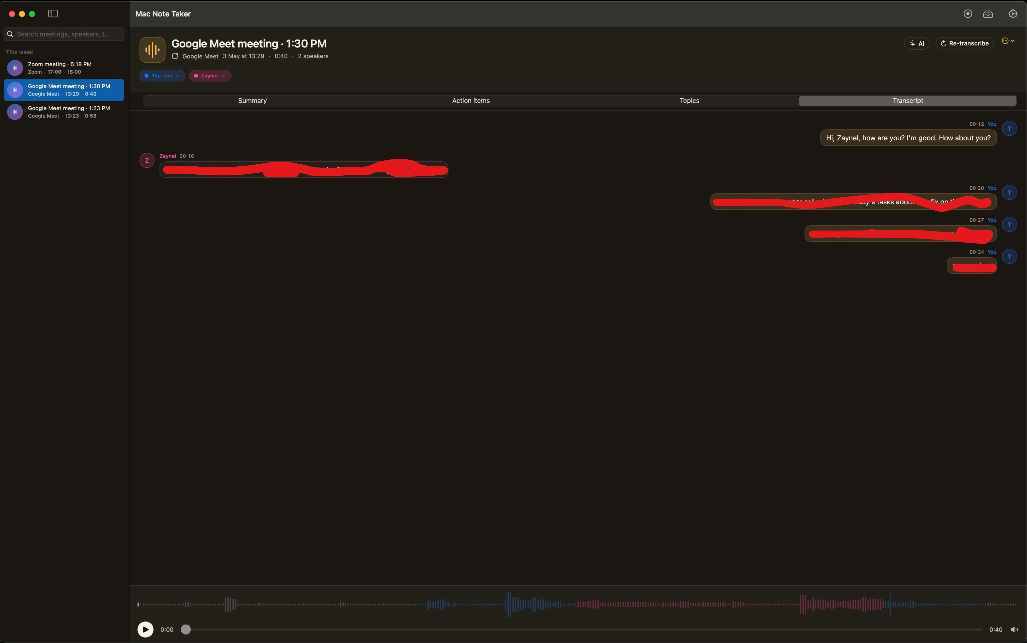Click the AI sparkle button
1027x643 pixels.
pyautogui.click(x=916, y=43)
